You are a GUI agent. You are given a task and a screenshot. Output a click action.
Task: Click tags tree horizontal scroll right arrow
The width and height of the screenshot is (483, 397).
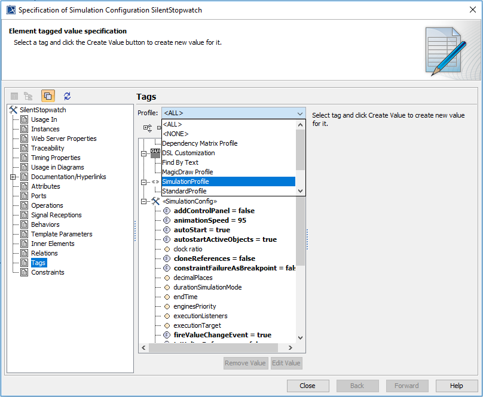(x=290, y=348)
